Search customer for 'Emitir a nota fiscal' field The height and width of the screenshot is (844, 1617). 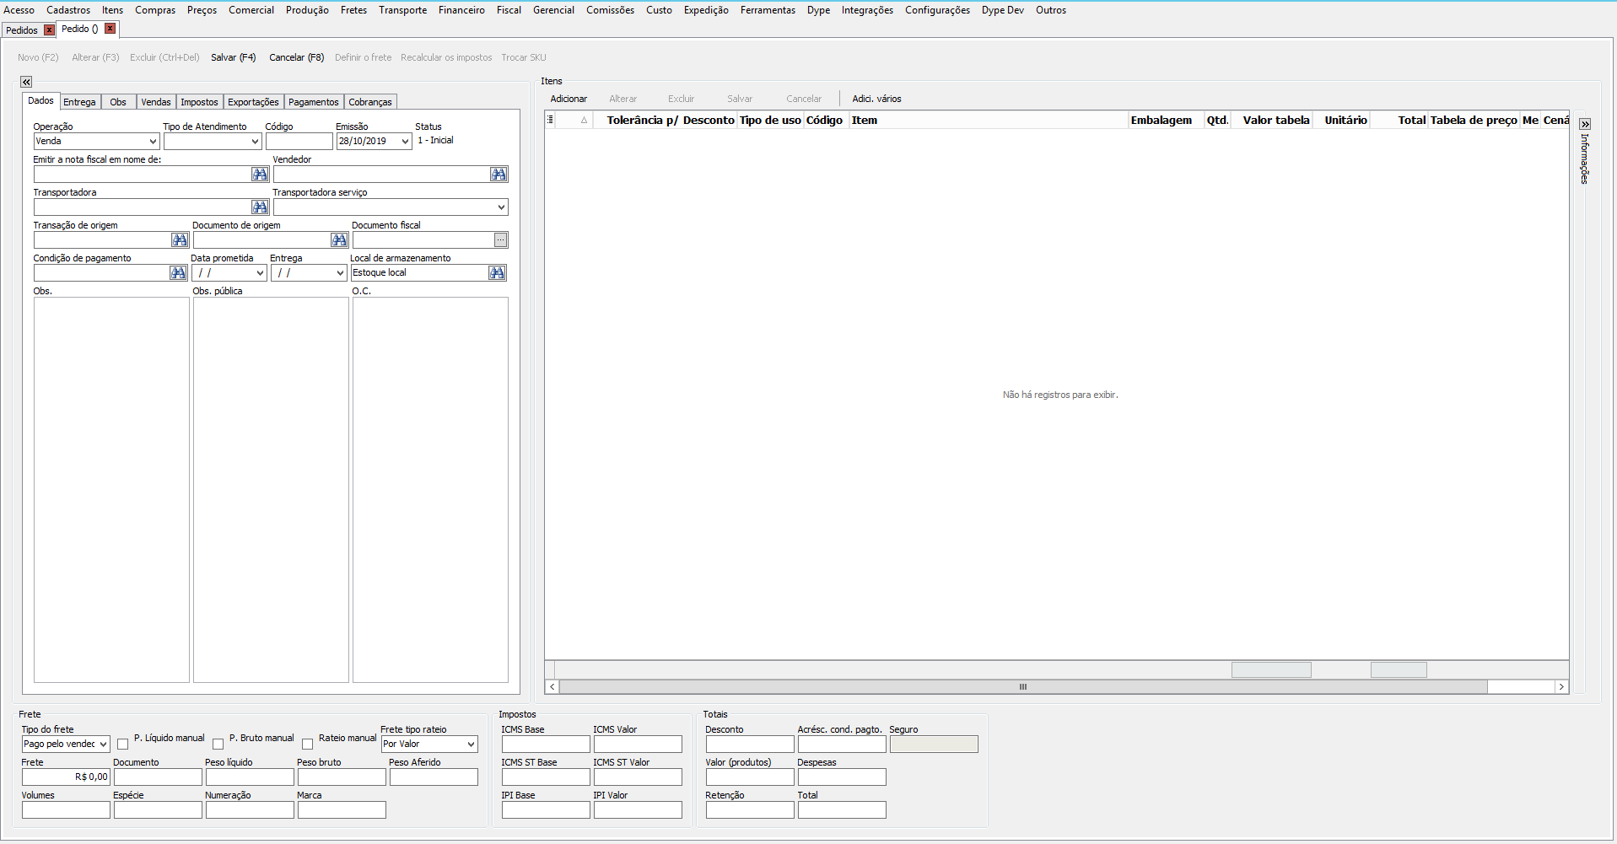pos(260,174)
